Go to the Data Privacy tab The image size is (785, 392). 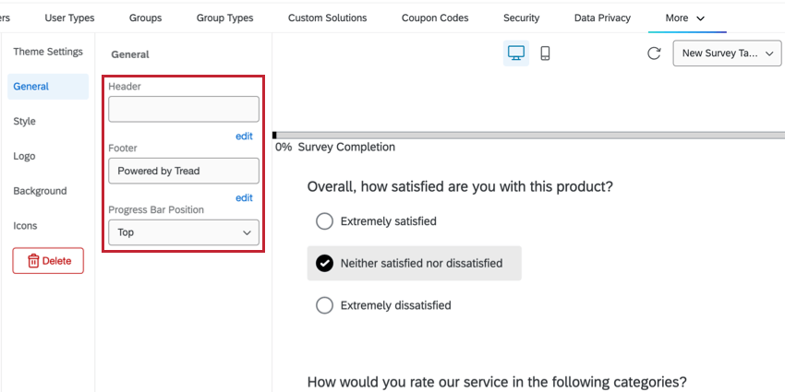coord(602,18)
